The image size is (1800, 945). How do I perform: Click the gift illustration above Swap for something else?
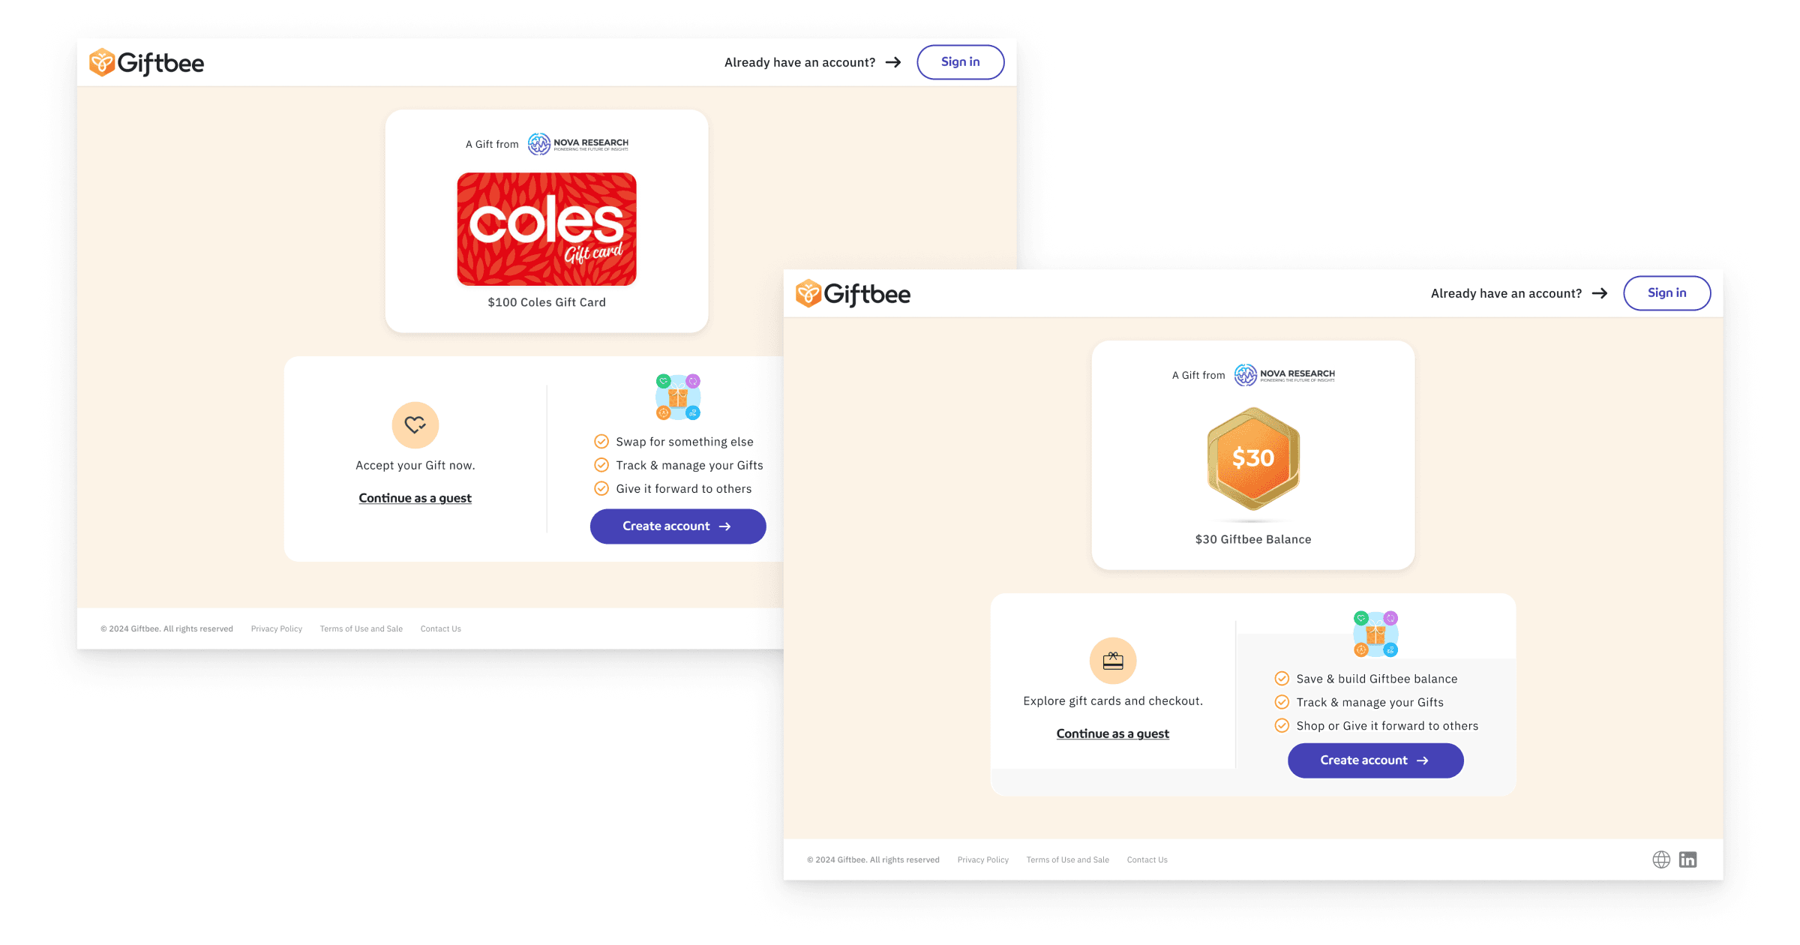678,397
